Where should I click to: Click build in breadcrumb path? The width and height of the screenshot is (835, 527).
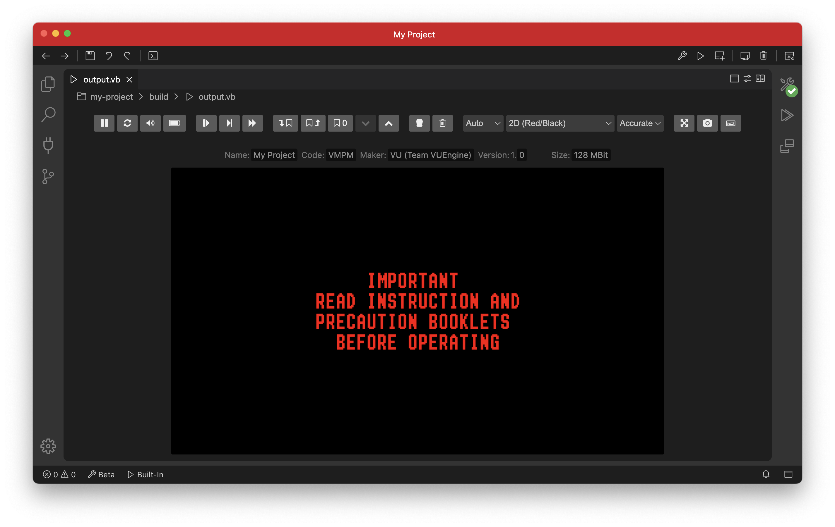[158, 97]
